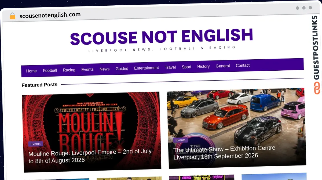Open the Mouline Rouge Liverpool Empire article title
The image size is (322, 180).
pos(90,156)
